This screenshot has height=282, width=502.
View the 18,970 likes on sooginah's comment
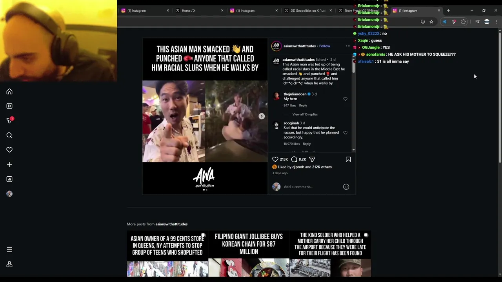291,144
